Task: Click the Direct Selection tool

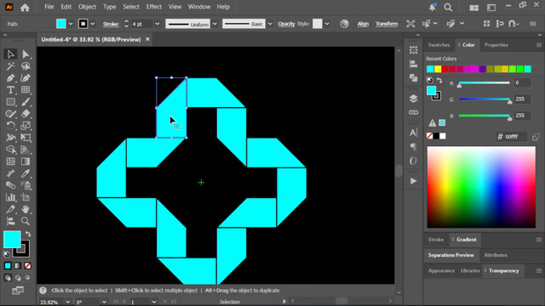Action: pos(26,54)
